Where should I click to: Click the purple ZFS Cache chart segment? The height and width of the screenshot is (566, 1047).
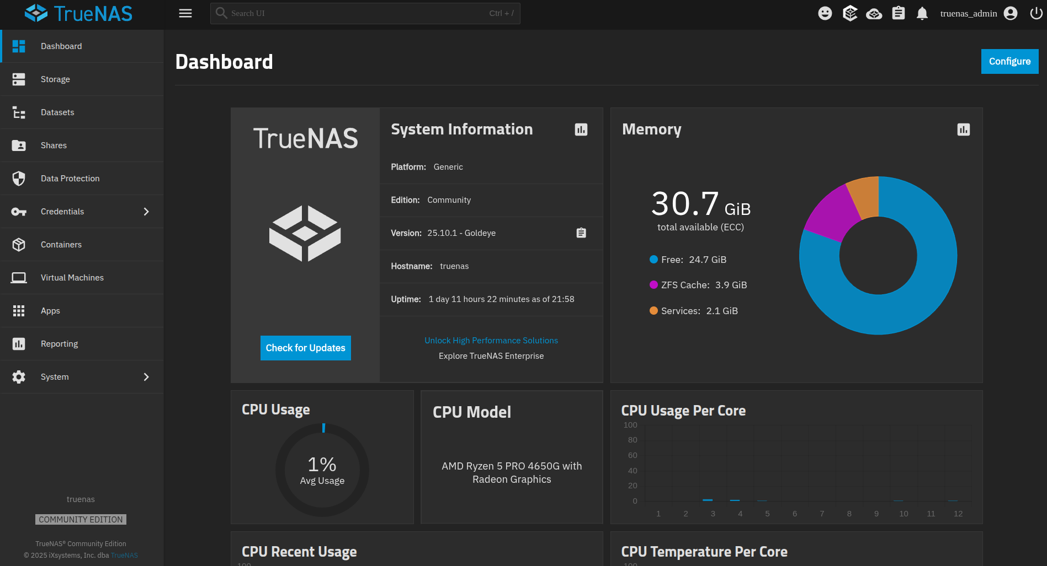click(830, 213)
